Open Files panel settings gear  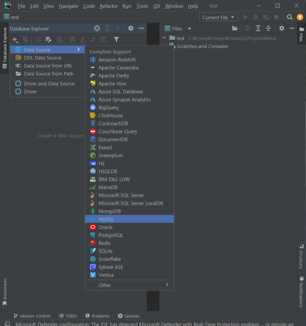[282, 28]
